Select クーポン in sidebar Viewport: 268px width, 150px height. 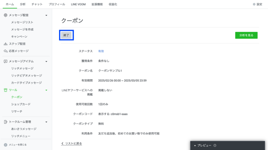17,97
